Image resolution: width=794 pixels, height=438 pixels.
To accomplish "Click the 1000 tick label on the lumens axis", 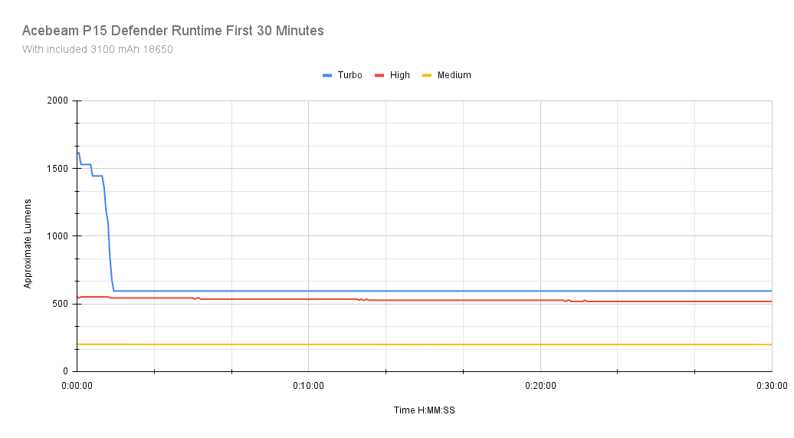I will click(x=58, y=236).
